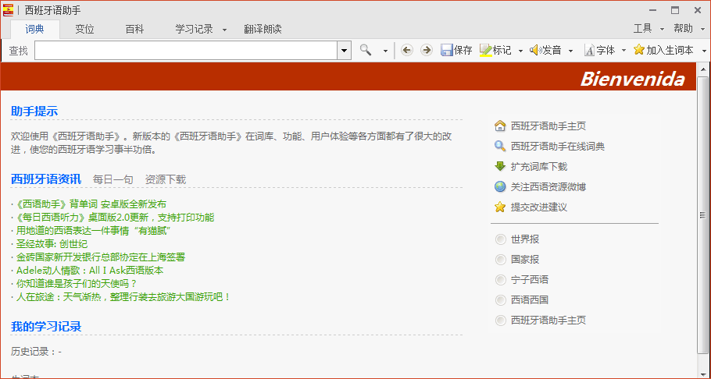This screenshot has height=379, width=711.
Task: Expand the 发音 options dropdown arrow
Action: [x=570, y=51]
